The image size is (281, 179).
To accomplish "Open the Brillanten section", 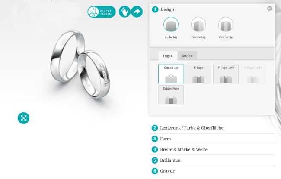I will click(x=170, y=160).
